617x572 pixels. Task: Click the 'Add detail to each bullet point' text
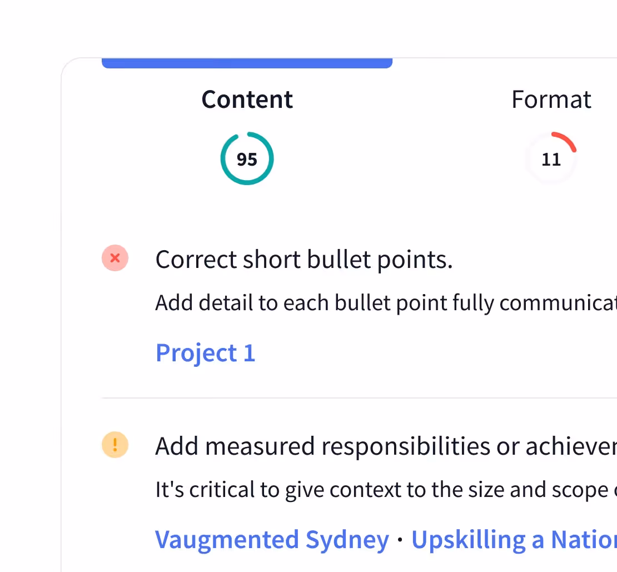[386, 304]
